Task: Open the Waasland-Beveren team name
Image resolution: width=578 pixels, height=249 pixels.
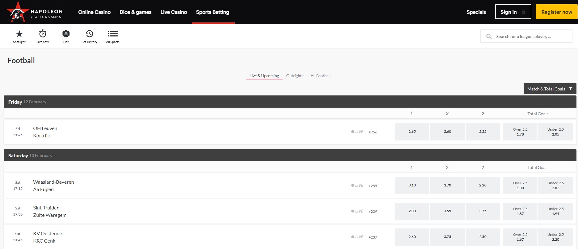Action: (53, 182)
